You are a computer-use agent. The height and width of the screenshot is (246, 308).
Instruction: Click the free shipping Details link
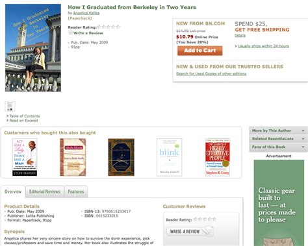240,35
